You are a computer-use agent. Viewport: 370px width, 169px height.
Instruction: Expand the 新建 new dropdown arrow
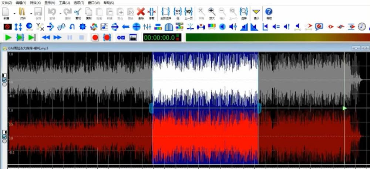pyautogui.click(x=15, y=13)
